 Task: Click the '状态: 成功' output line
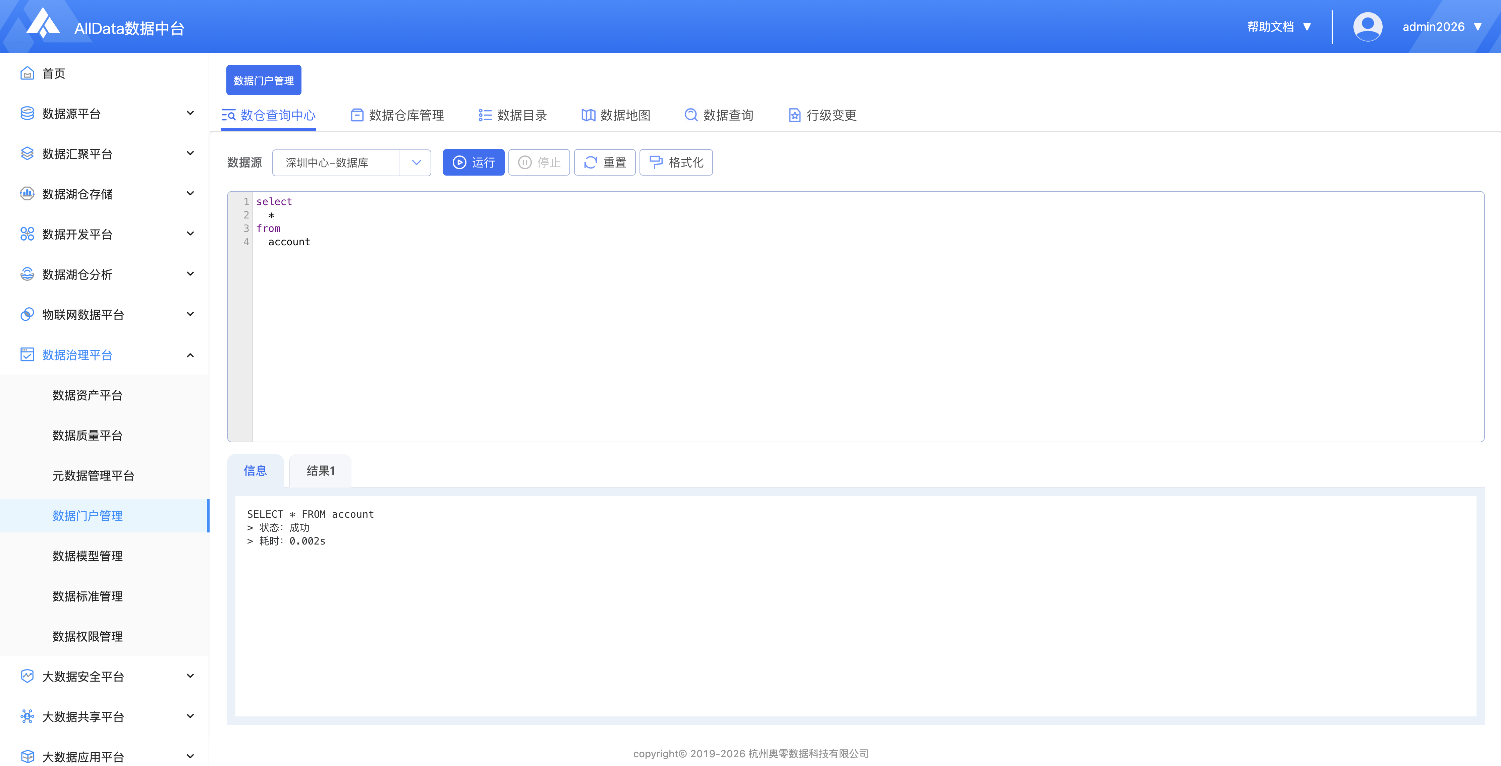pyautogui.click(x=278, y=527)
